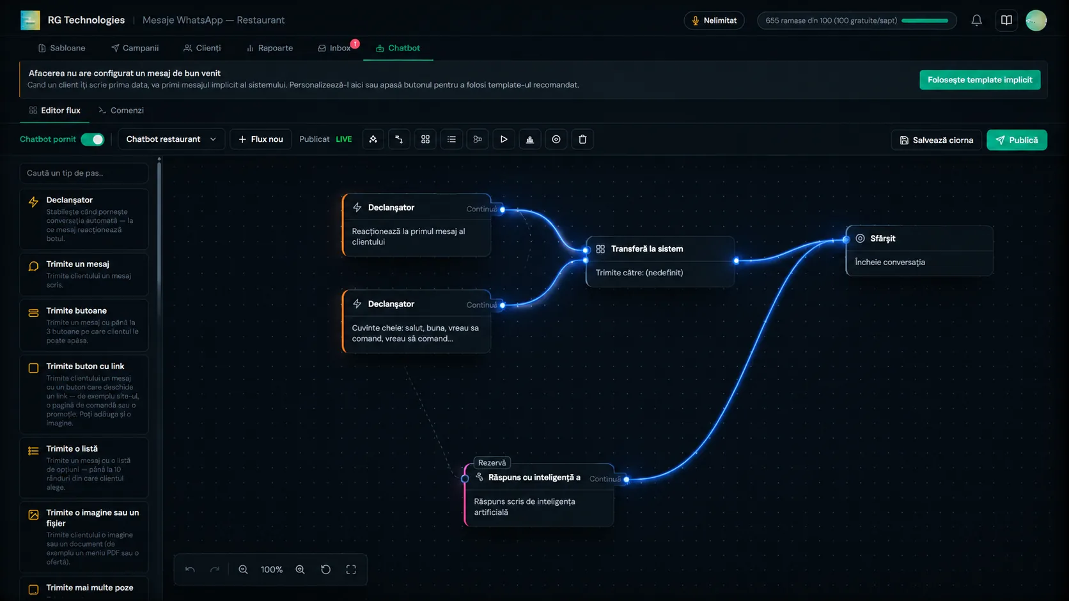
Task: Click the connector path icon in toolbar
Action: tap(399, 139)
